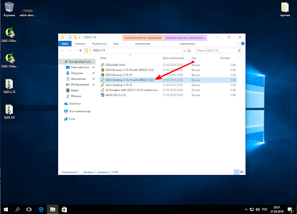Open the quick access toolbar customize dropdown
This screenshot has width=297, height=214.
(79, 37)
